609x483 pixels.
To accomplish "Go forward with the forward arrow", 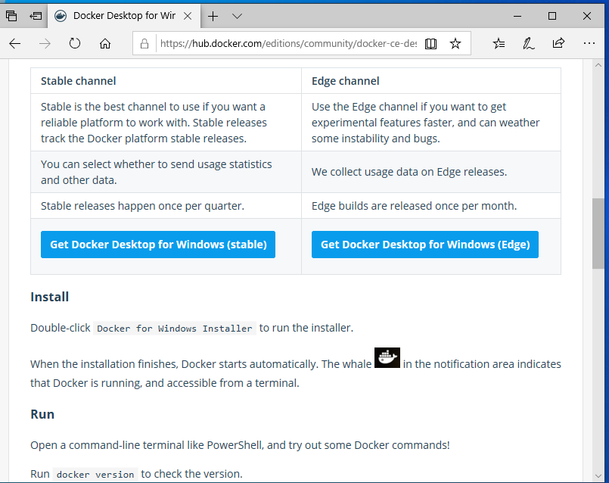I will pyautogui.click(x=45, y=43).
